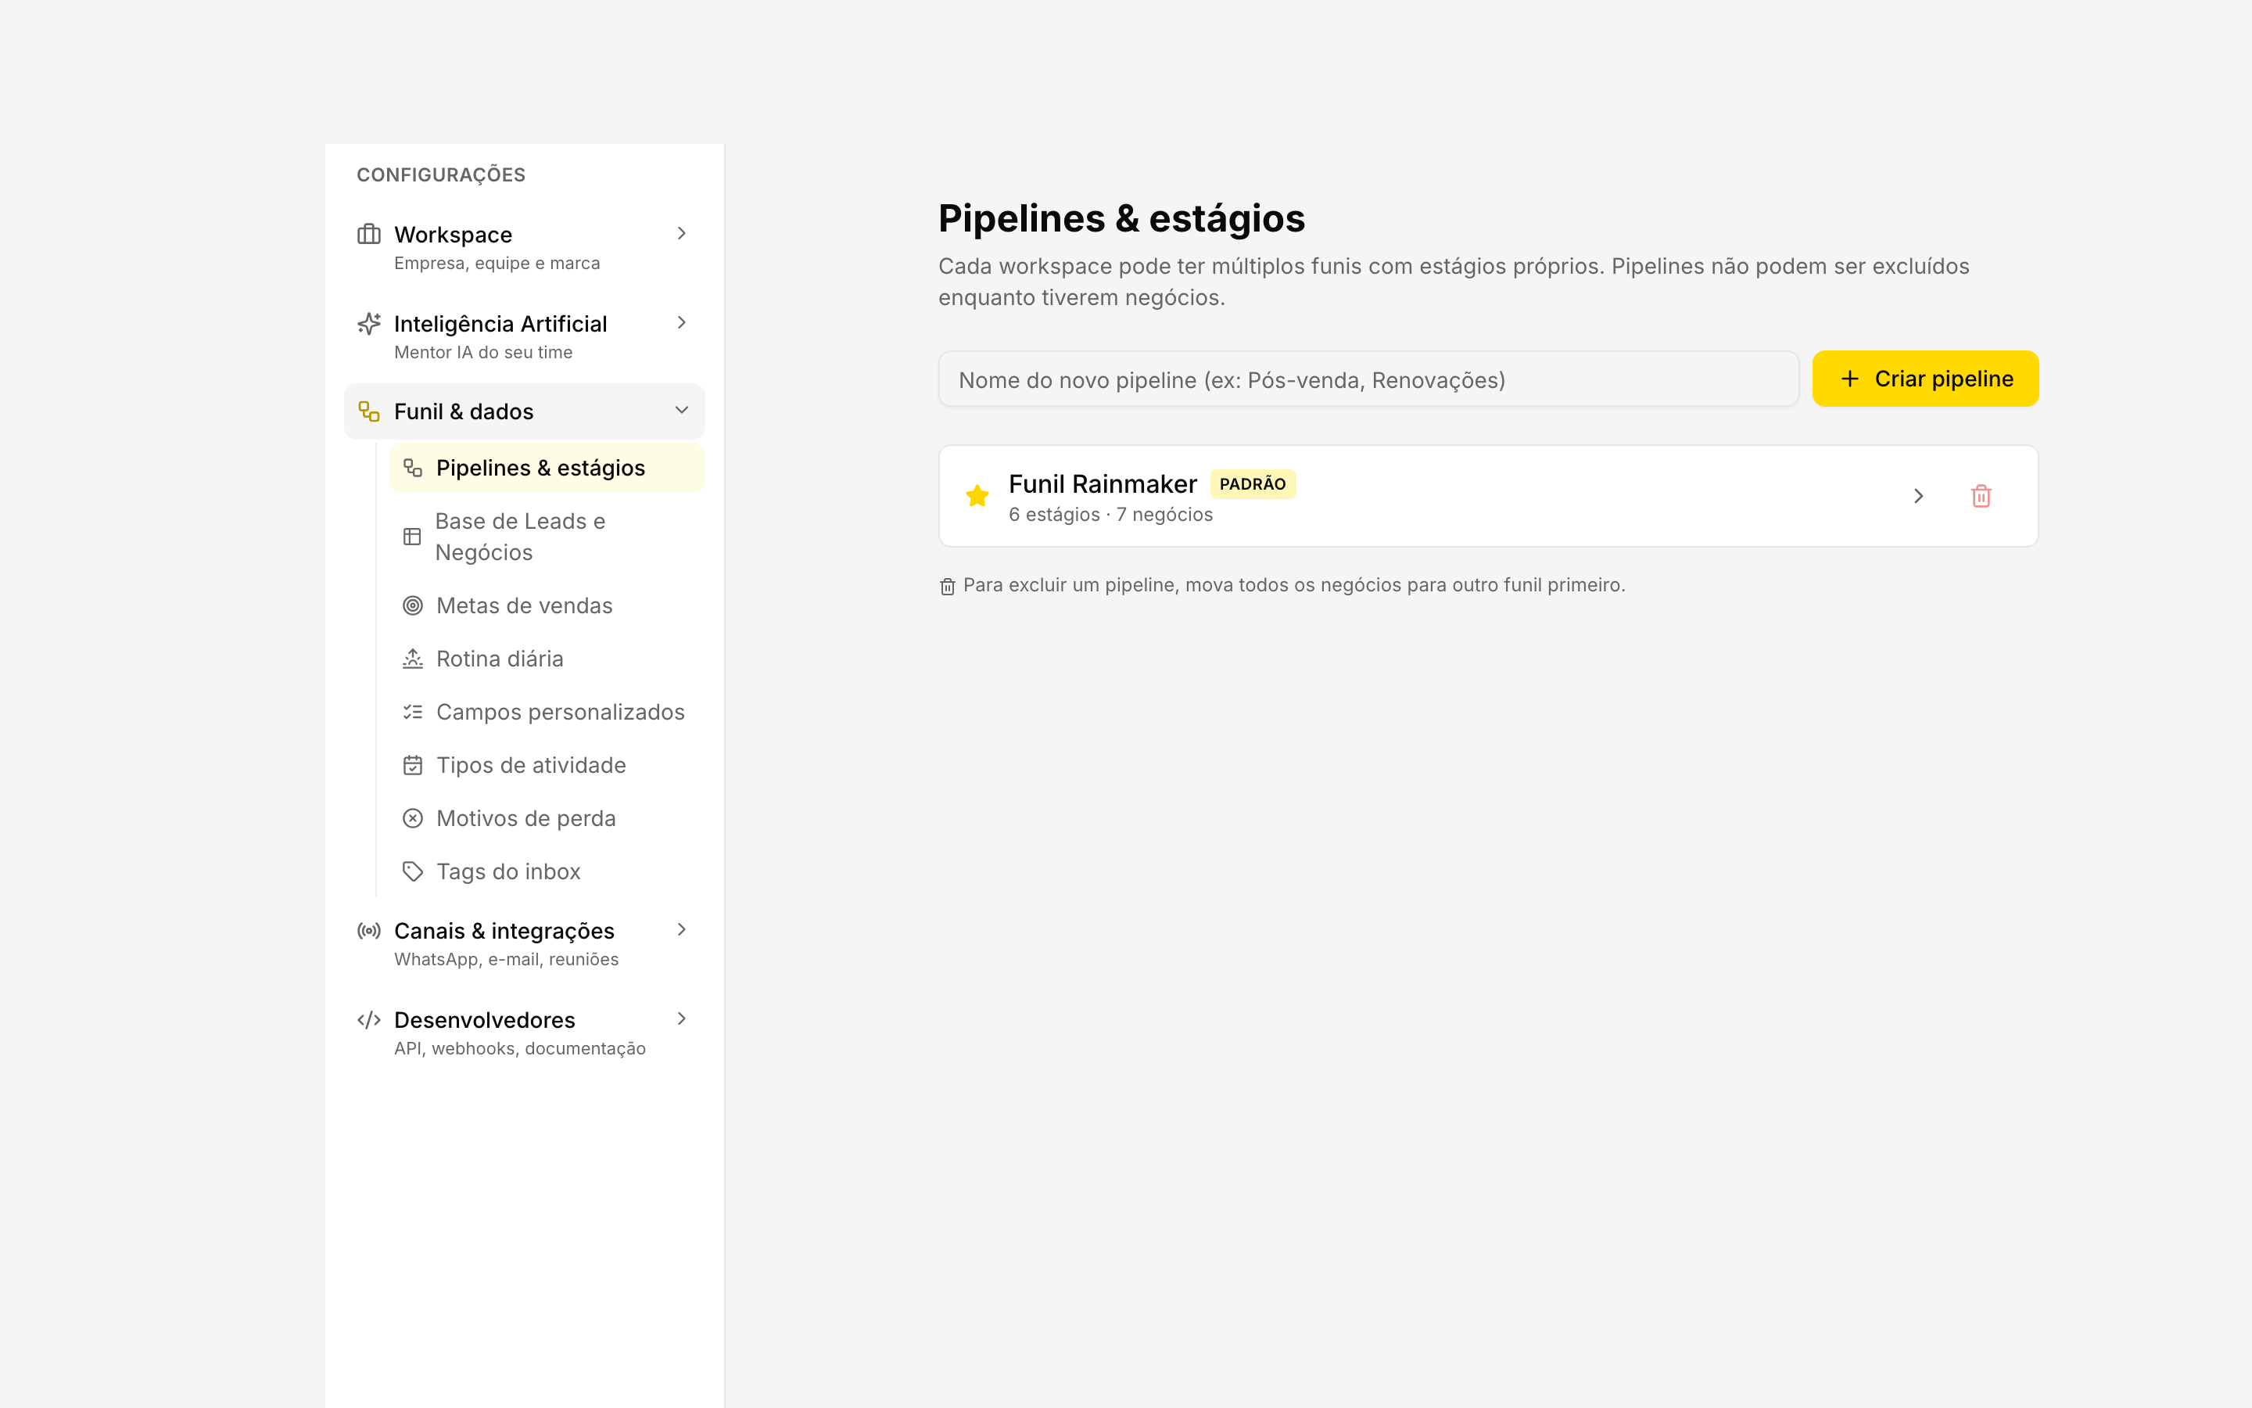Expand the Desenvolvedores section chevron
The image size is (2252, 1408).
pyautogui.click(x=681, y=1018)
